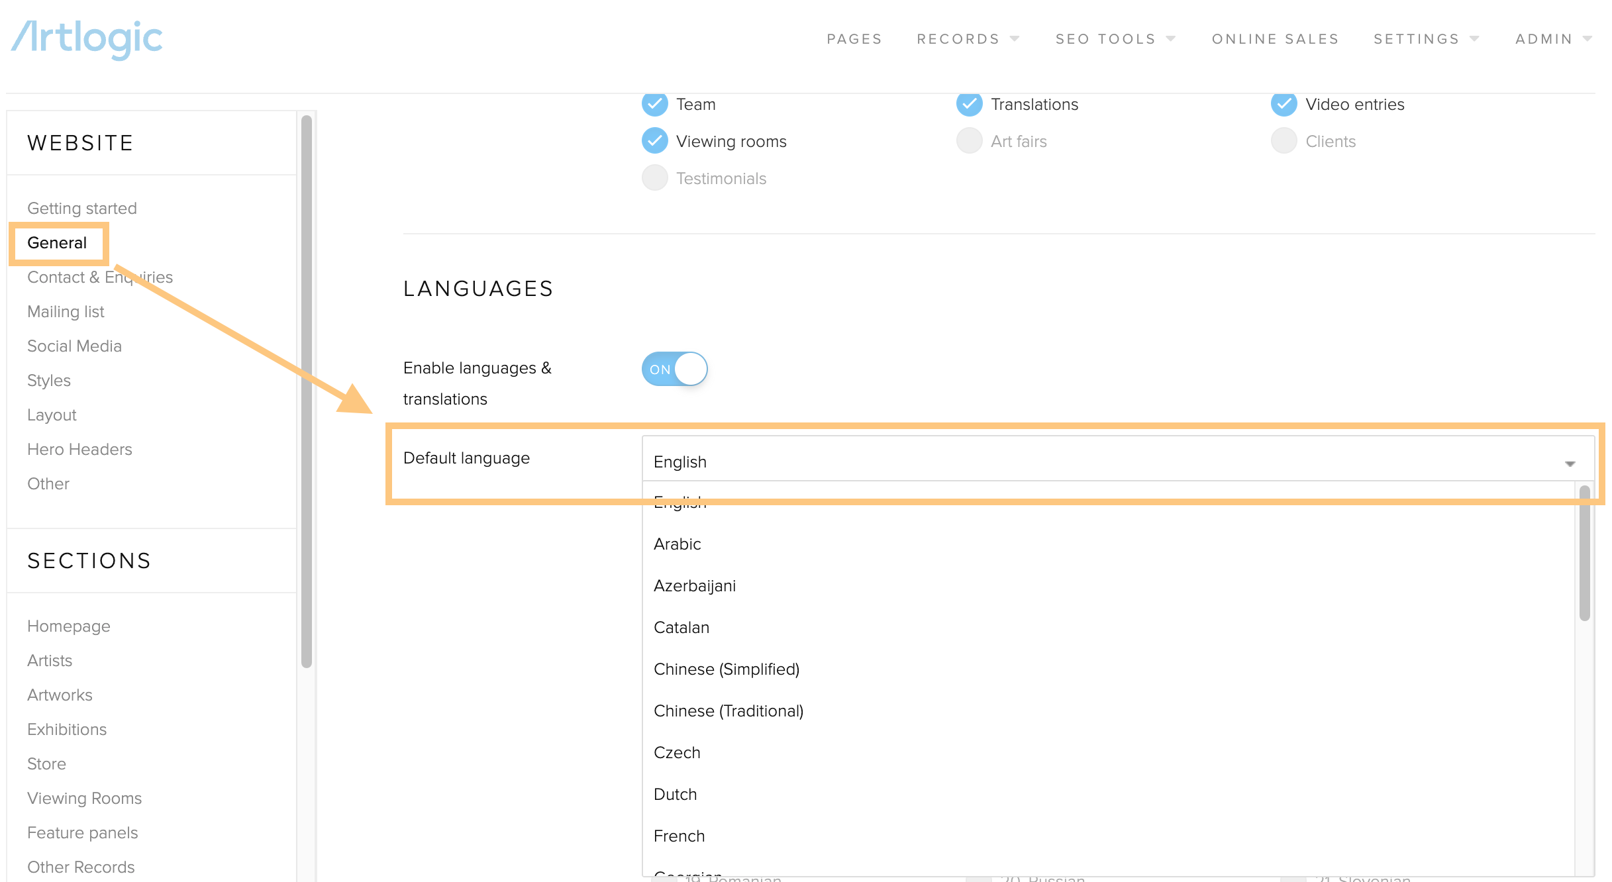Open Exhibitions section settings
The height and width of the screenshot is (882, 1612).
tap(67, 729)
